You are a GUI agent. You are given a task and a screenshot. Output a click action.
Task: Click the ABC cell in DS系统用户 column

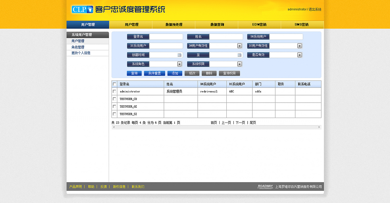coord(239,91)
